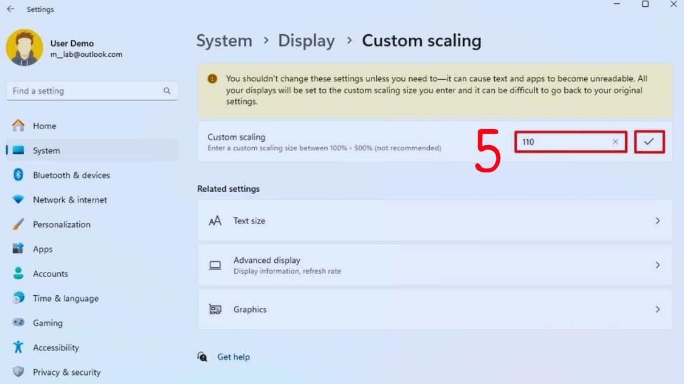Select Display in the breadcrumb path
The width and height of the screenshot is (684, 384).
click(x=307, y=40)
